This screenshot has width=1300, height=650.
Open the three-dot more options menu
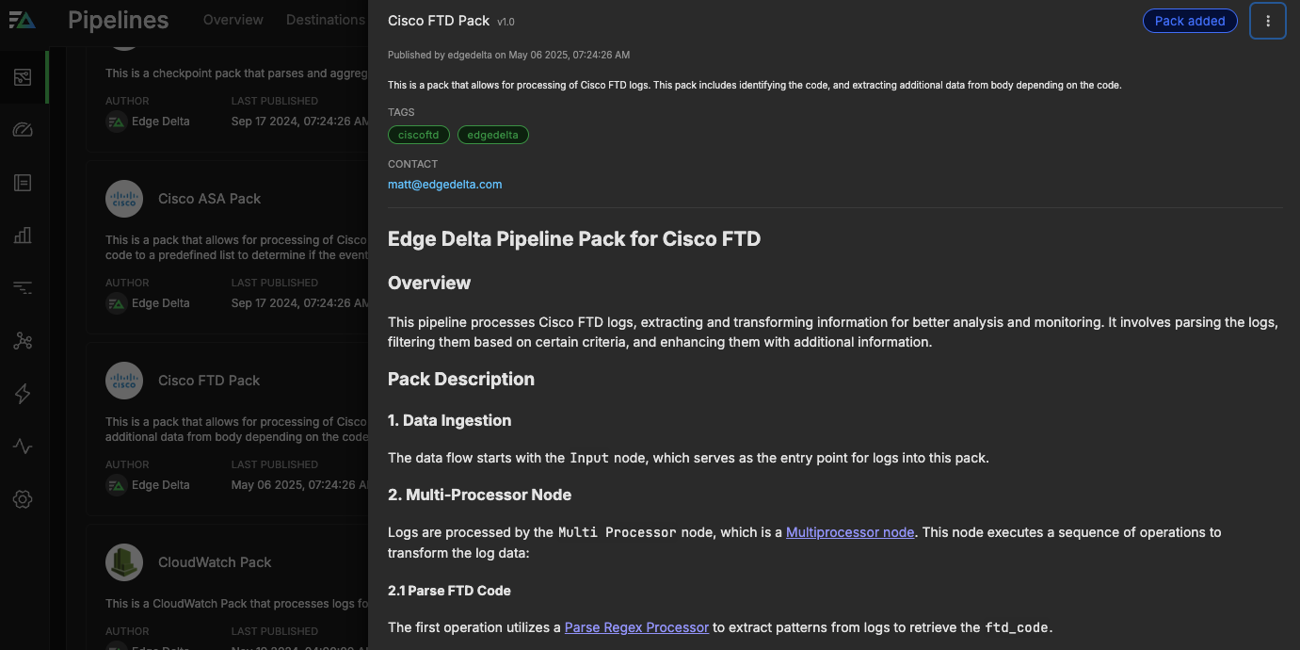pyautogui.click(x=1268, y=21)
